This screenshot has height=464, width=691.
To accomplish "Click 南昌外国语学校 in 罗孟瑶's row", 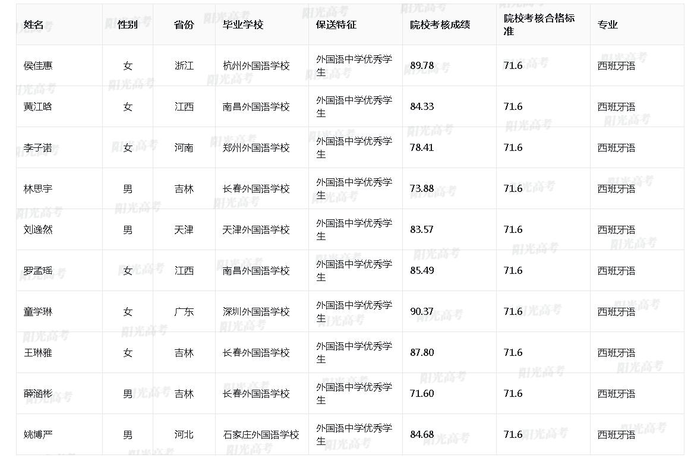I will pyautogui.click(x=256, y=270).
